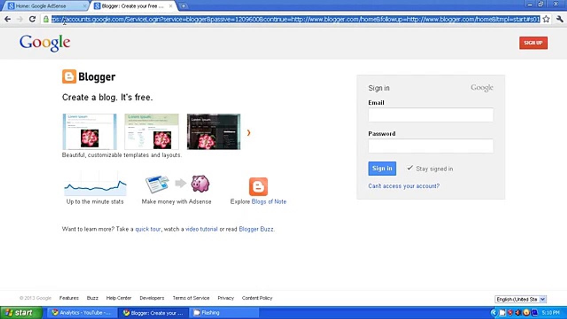Viewport: 567px width, 319px height.
Task: View the Content Policy link
Action: coord(257,298)
